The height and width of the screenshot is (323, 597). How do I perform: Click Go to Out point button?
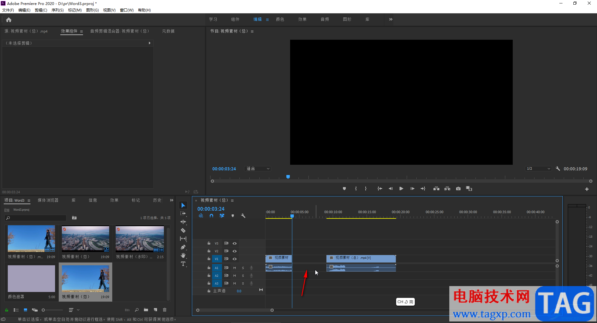(423, 189)
